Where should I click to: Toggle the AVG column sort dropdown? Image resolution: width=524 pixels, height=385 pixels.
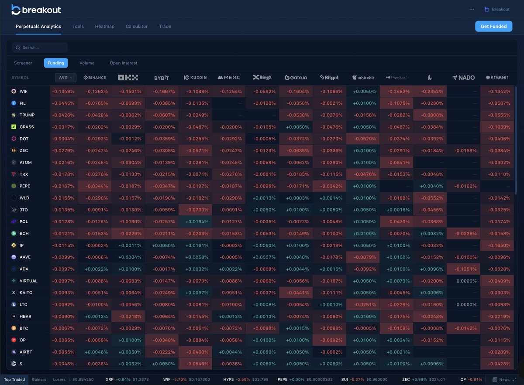pos(66,78)
